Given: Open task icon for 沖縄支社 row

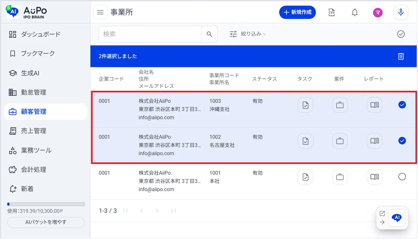Looking at the screenshot, I should pos(305,105).
